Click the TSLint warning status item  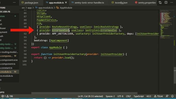tap(158, 96)
